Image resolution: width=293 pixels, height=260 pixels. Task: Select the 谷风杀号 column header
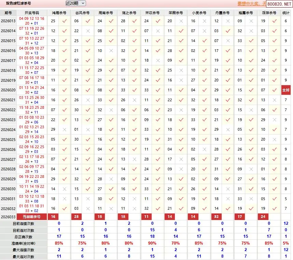coord(82,13)
